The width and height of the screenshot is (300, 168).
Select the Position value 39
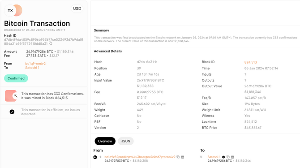[x=139, y=68]
